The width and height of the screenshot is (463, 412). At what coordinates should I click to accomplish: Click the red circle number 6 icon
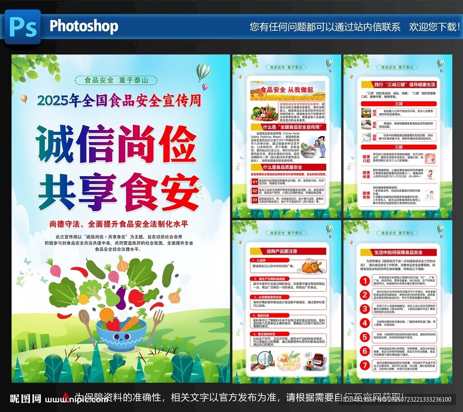tap(365, 351)
